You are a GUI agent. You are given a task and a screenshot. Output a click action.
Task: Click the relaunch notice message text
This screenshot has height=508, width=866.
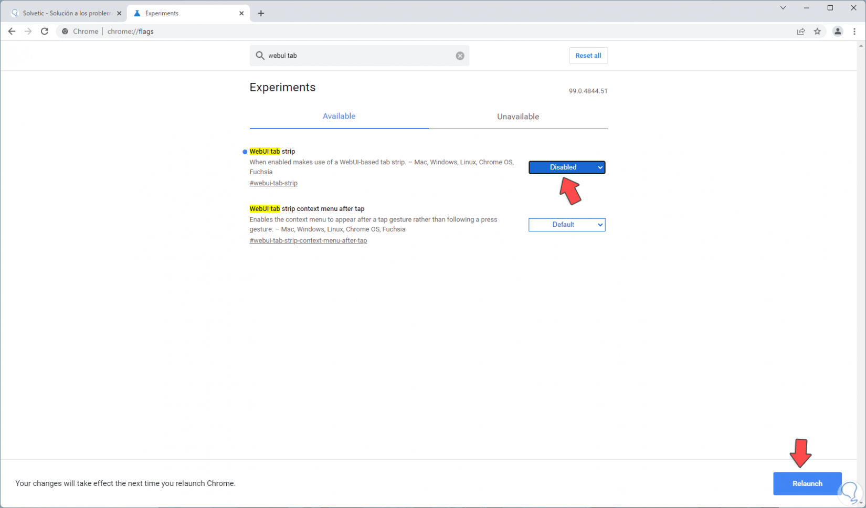125,483
